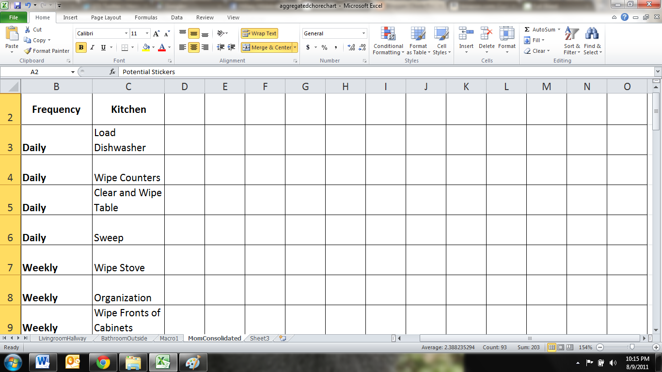Enable Wrap Text for the selection

[260, 33]
